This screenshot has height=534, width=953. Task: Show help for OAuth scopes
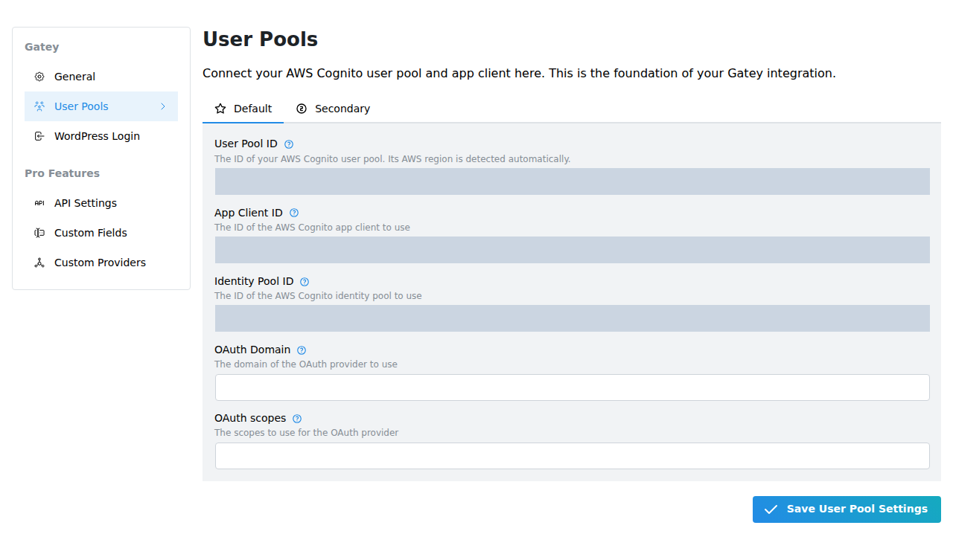tap(297, 419)
